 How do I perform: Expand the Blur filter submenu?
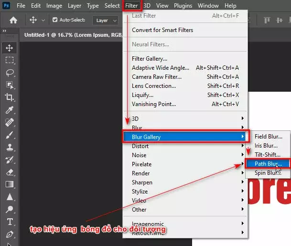click(185, 127)
